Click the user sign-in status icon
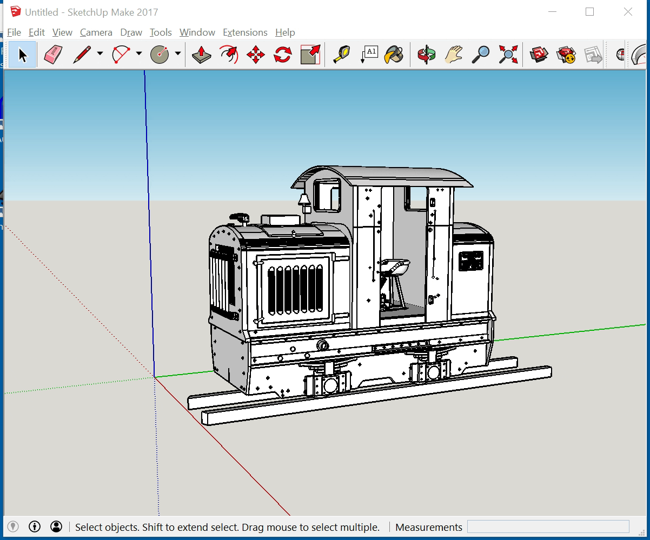 (x=56, y=526)
